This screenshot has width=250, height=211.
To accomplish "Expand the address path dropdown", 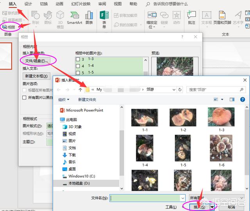I will [174, 89].
